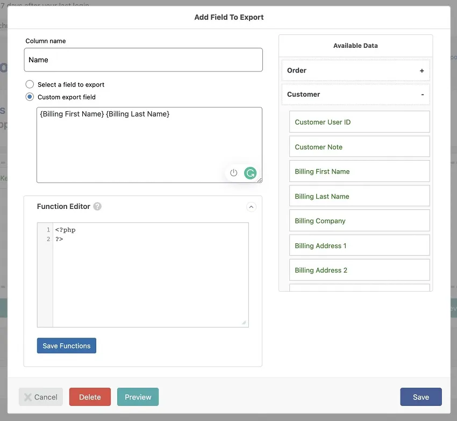The image size is (457, 421).
Task: Enable the "Custom export field" option
Action: (x=30, y=97)
